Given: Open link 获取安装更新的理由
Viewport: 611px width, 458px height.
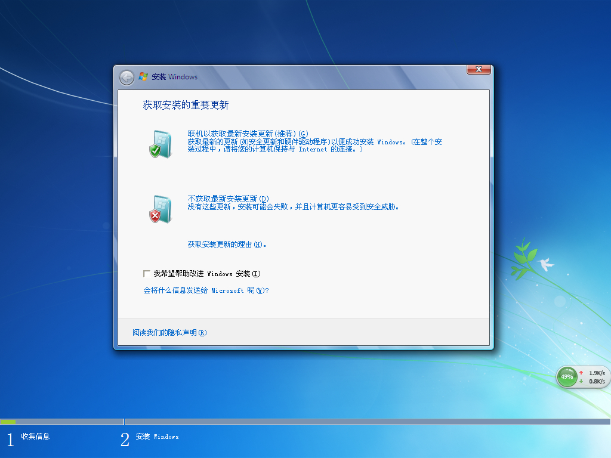Looking at the screenshot, I should click(x=221, y=244).
